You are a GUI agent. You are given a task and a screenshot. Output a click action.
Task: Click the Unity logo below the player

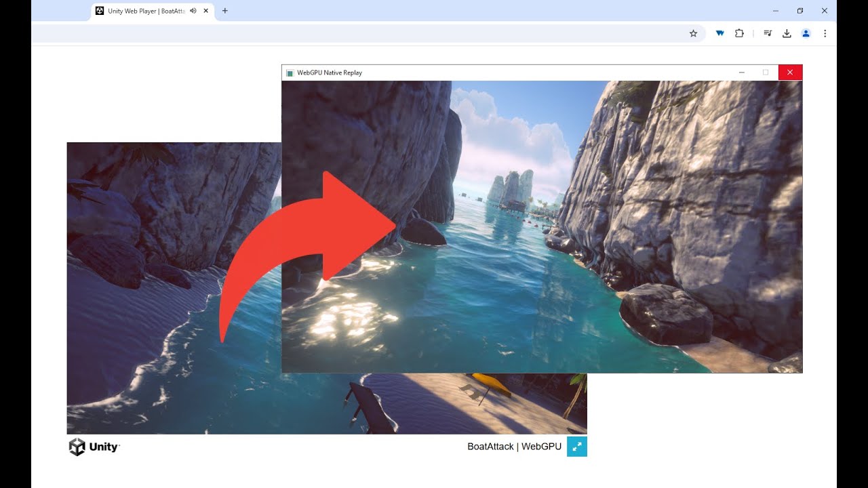[94, 447]
